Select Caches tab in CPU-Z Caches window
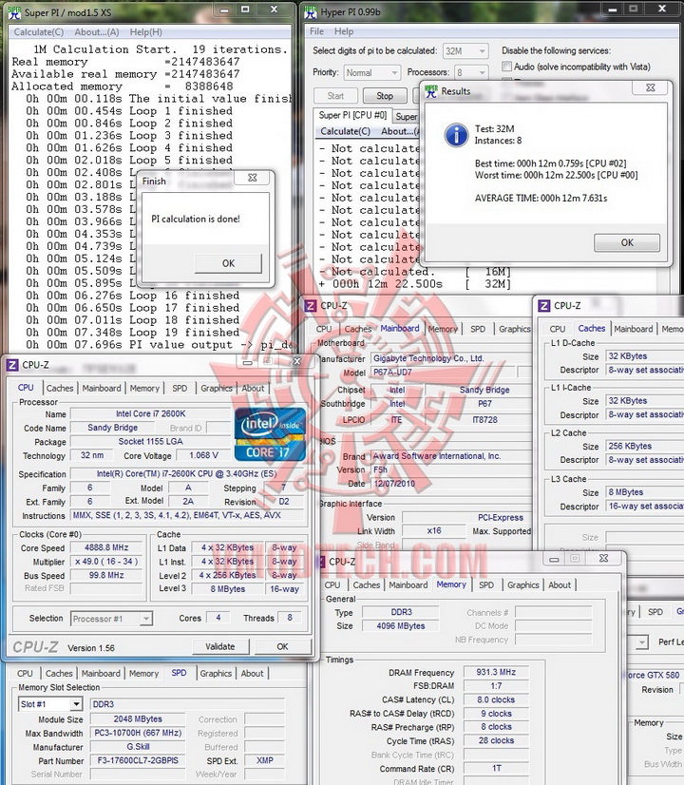Screen dimensions: 684x785 pos(592,329)
